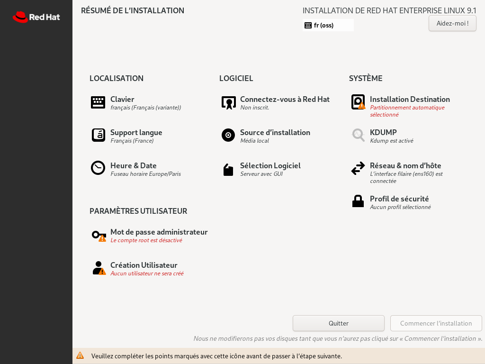Open the Mot de passe administrateur label

159,232
